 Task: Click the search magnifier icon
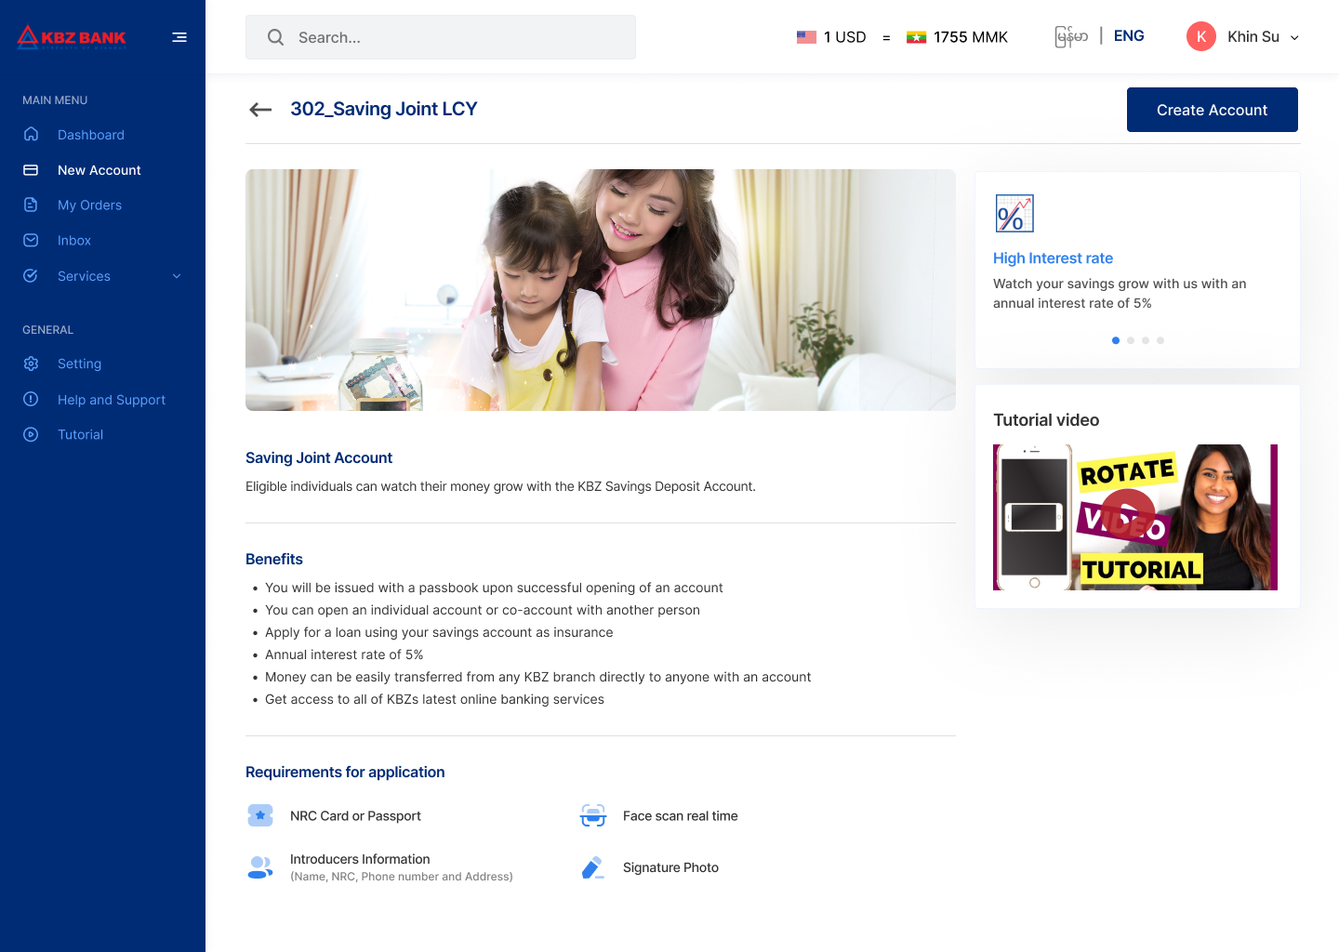point(275,37)
